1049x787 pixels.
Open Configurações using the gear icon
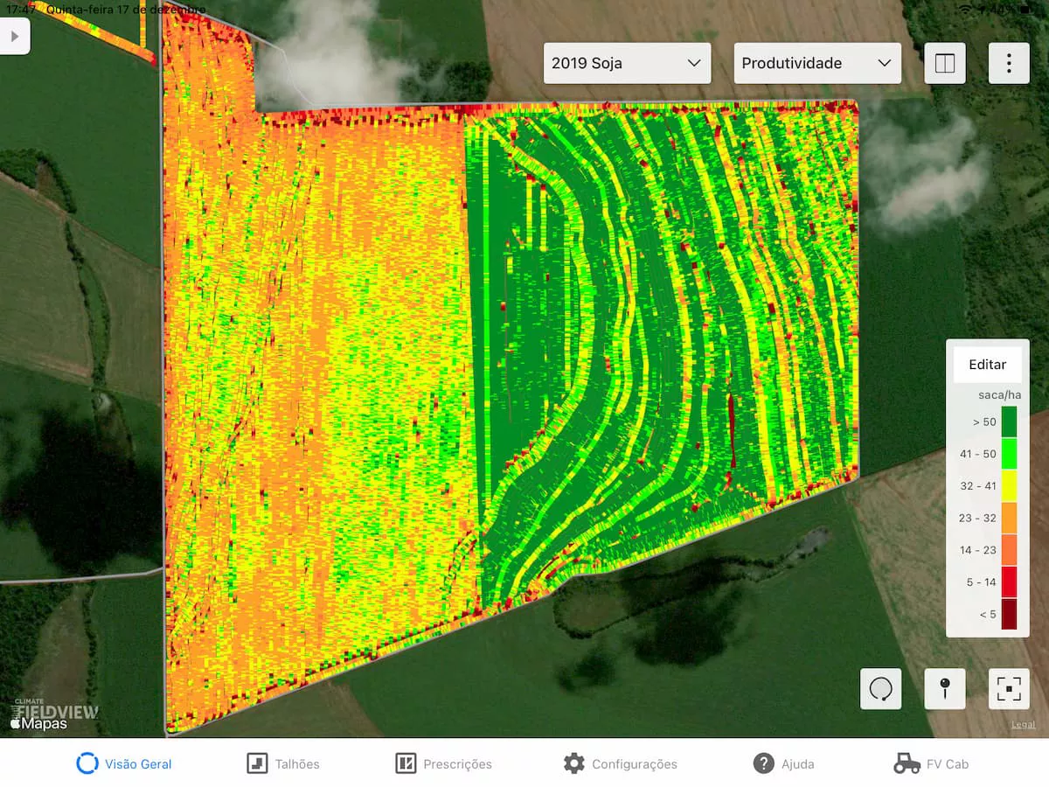click(621, 763)
